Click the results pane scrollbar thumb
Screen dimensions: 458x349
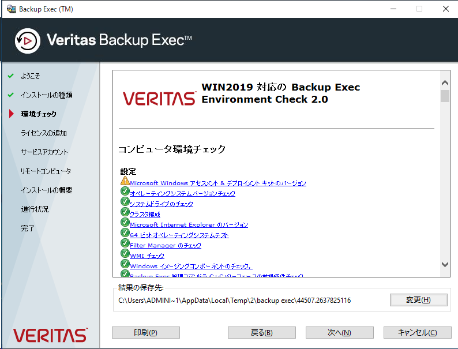tap(445, 96)
